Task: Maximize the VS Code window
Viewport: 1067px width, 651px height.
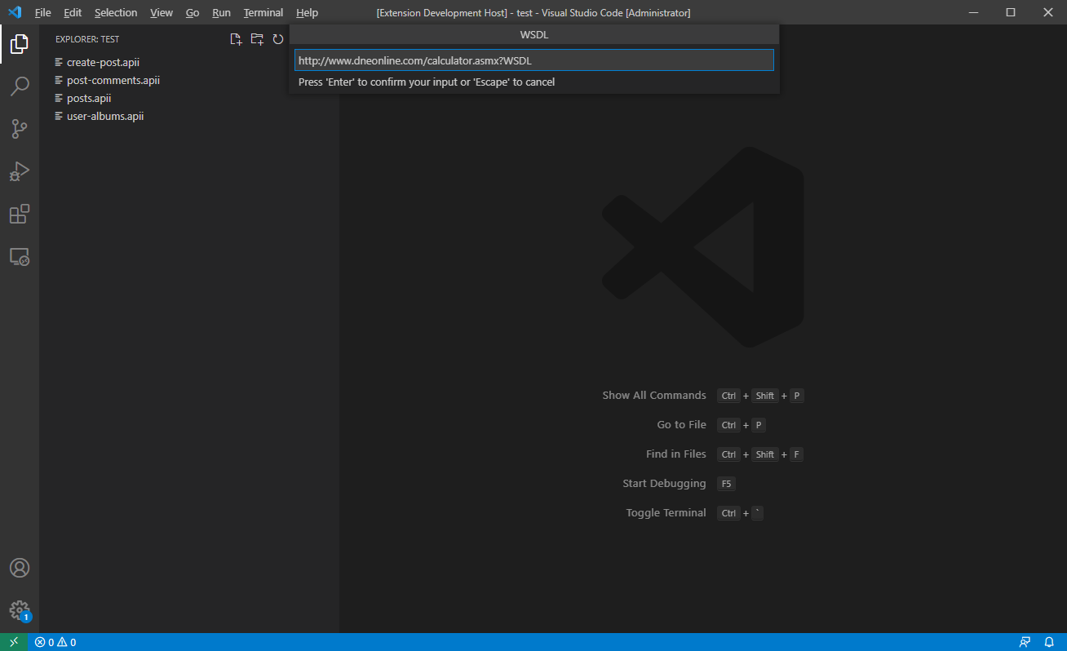Action: point(1011,12)
